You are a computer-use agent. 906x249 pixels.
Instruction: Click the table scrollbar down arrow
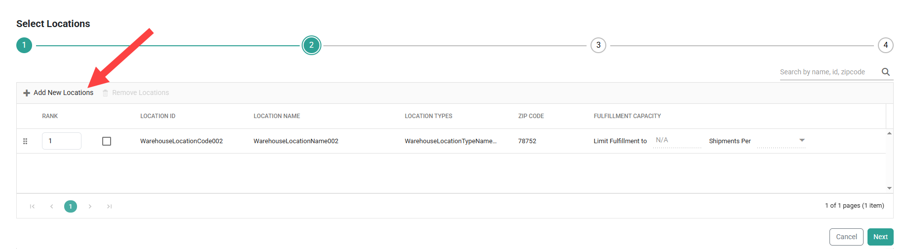pyautogui.click(x=889, y=188)
